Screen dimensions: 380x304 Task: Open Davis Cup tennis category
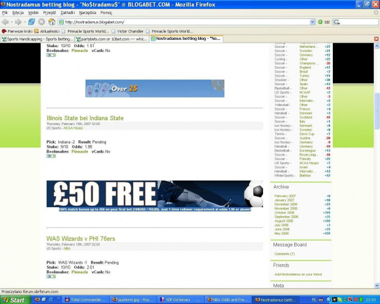(x=307, y=134)
